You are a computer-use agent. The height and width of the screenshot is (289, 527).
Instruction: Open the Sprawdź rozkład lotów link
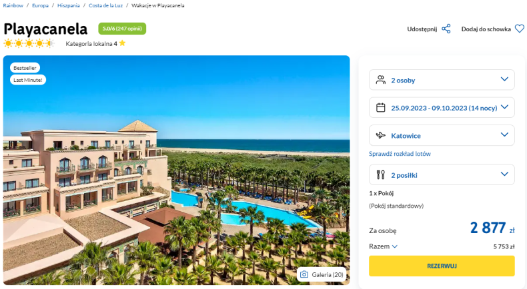pyautogui.click(x=400, y=154)
